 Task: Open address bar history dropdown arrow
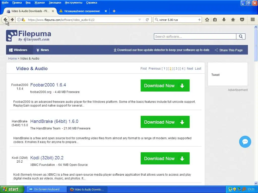click(140, 20)
